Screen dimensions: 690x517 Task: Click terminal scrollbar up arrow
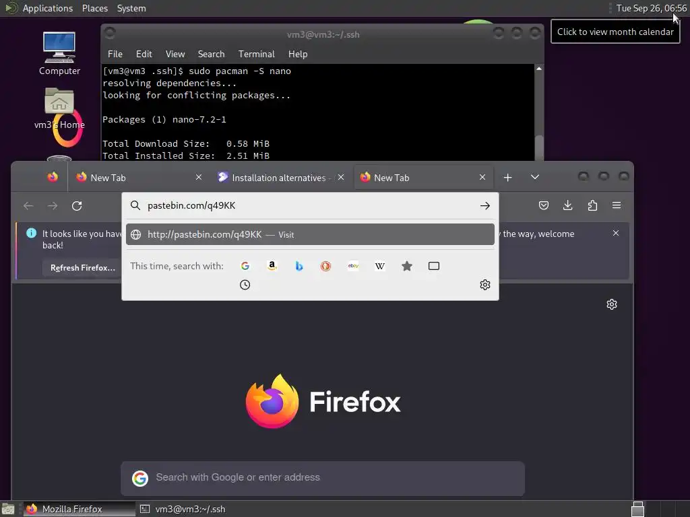(x=539, y=69)
